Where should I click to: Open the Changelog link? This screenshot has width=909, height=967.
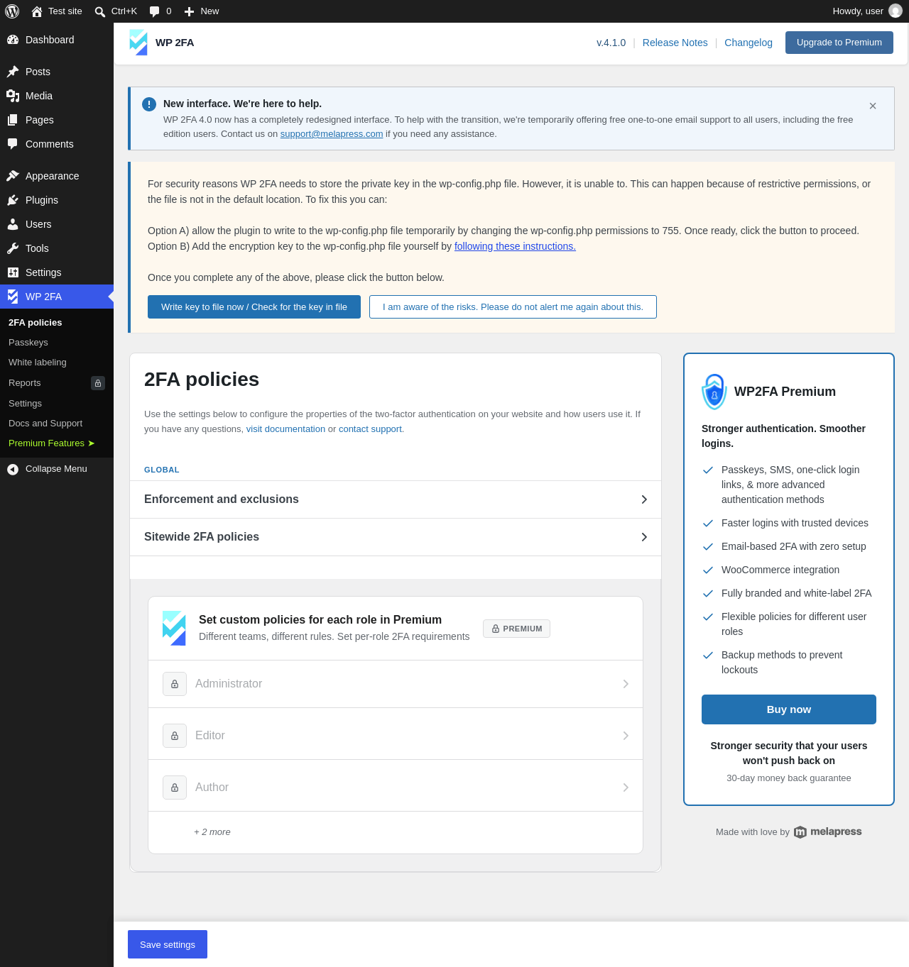749,43
